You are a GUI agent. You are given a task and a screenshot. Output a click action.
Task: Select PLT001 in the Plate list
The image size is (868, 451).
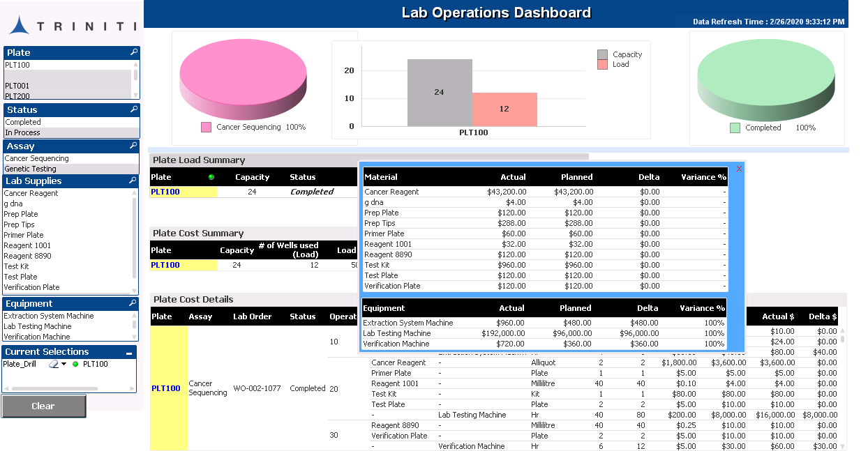[x=17, y=86]
